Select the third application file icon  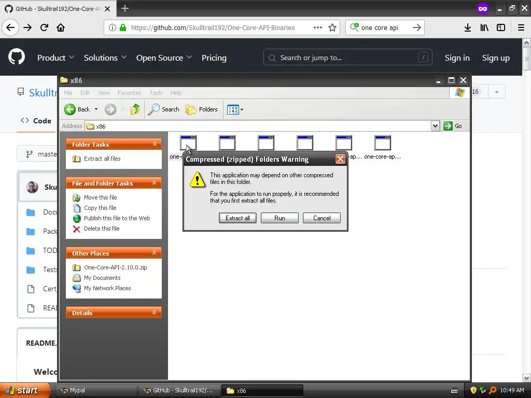coord(266,143)
